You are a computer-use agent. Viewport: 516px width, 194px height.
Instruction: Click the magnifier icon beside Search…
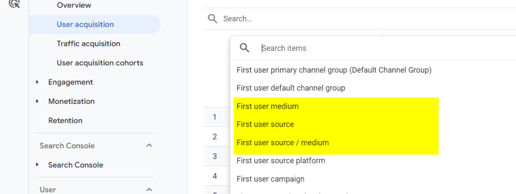point(213,19)
